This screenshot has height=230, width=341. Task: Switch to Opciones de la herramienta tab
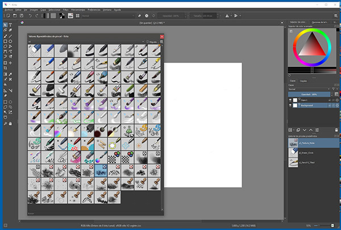(x=319, y=22)
